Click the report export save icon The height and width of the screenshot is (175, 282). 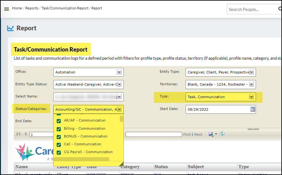click(211, 134)
